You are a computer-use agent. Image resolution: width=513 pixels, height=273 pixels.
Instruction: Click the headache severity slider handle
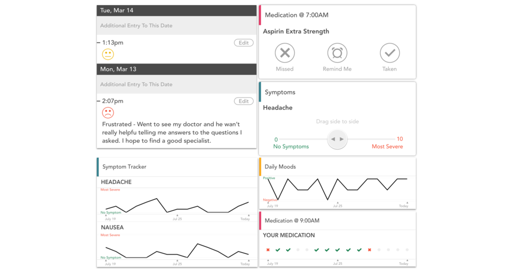pos(337,139)
